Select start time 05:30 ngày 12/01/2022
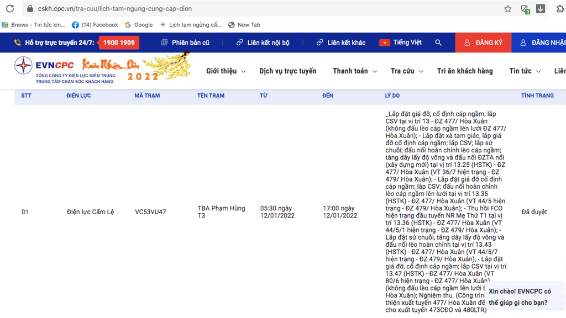Viewport: 566px width, 318px height. [277, 212]
